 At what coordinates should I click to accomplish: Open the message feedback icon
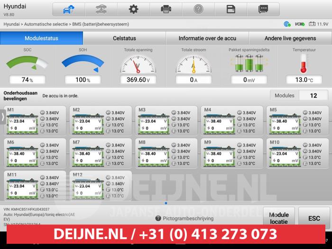coord(263,9)
